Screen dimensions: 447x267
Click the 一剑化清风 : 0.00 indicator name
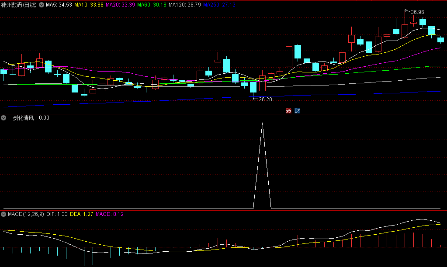click(x=28, y=118)
